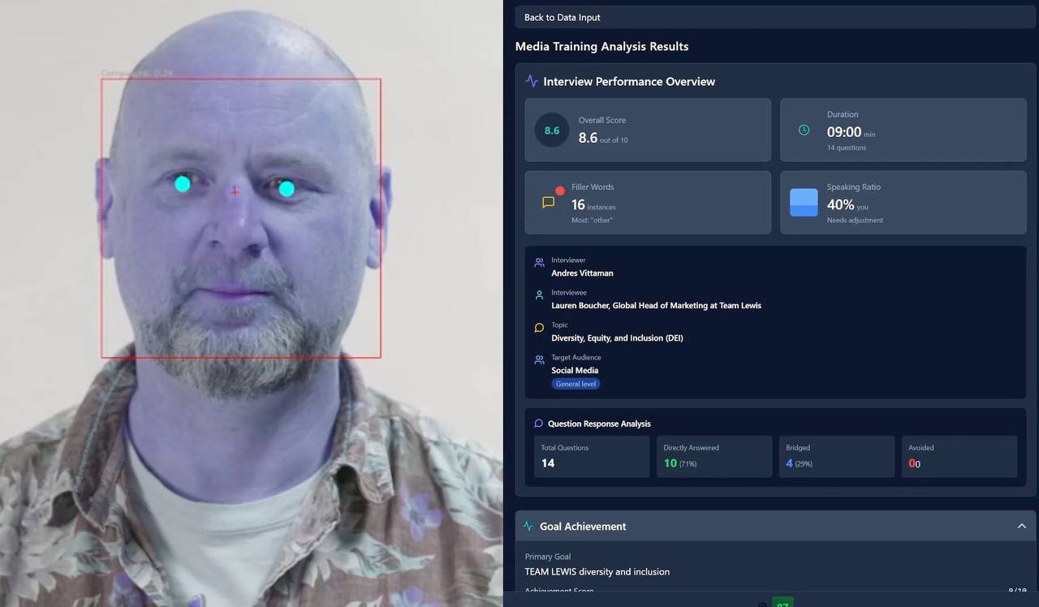The height and width of the screenshot is (607, 1039).
Task: Collapse the Goal Achievement section
Action: click(x=1021, y=526)
